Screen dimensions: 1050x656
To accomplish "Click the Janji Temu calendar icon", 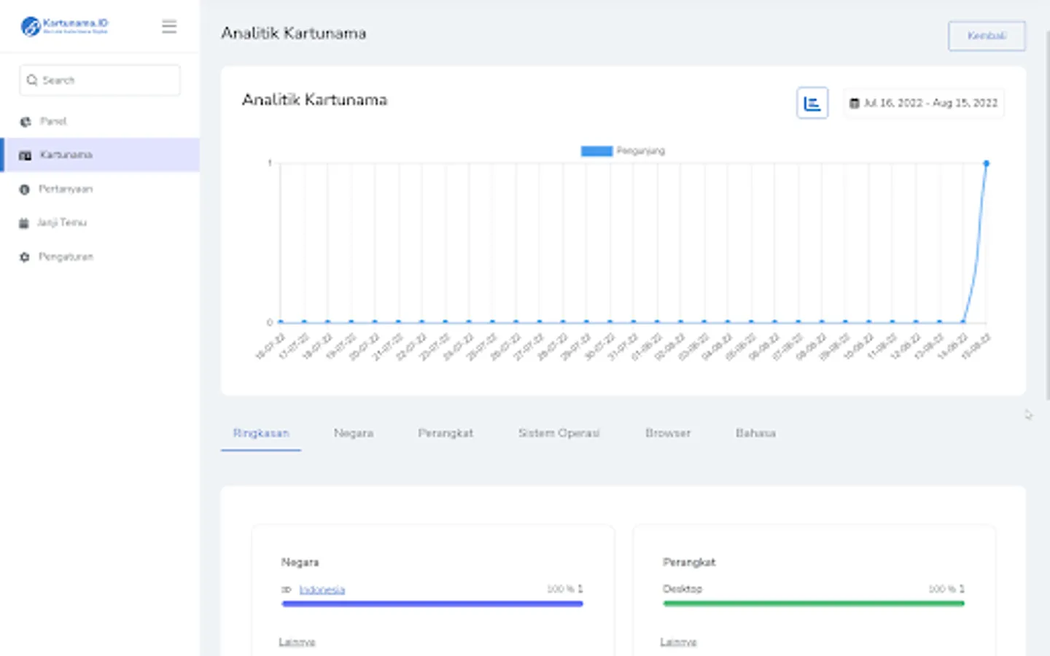I will (x=24, y=223).
